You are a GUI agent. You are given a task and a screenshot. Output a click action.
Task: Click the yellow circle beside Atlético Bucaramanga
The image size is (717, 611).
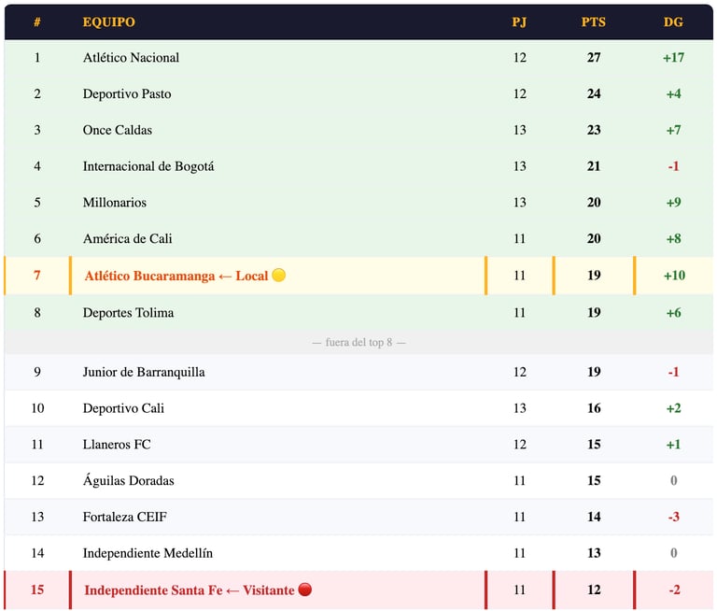(x=278, y=276)
